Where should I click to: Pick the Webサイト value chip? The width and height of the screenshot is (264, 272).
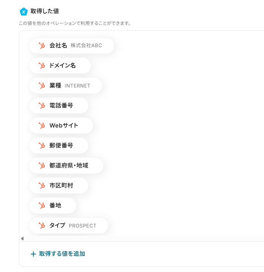(x=61, y=125)
